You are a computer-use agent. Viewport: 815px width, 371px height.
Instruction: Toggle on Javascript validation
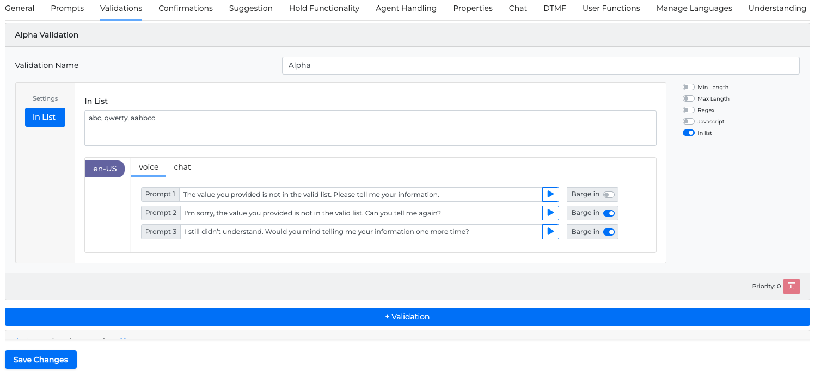pos(689,121)
